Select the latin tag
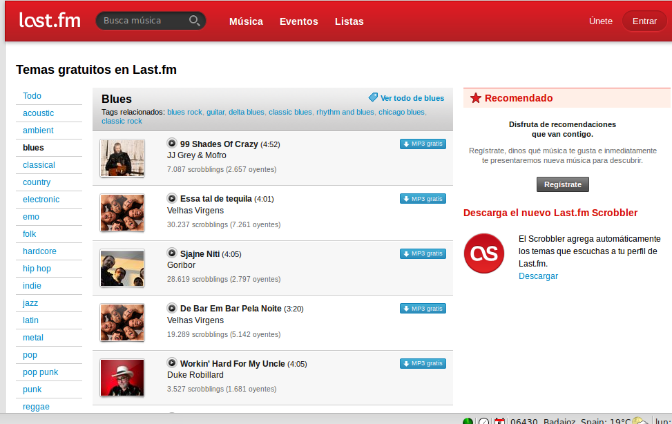 point(30,320)
